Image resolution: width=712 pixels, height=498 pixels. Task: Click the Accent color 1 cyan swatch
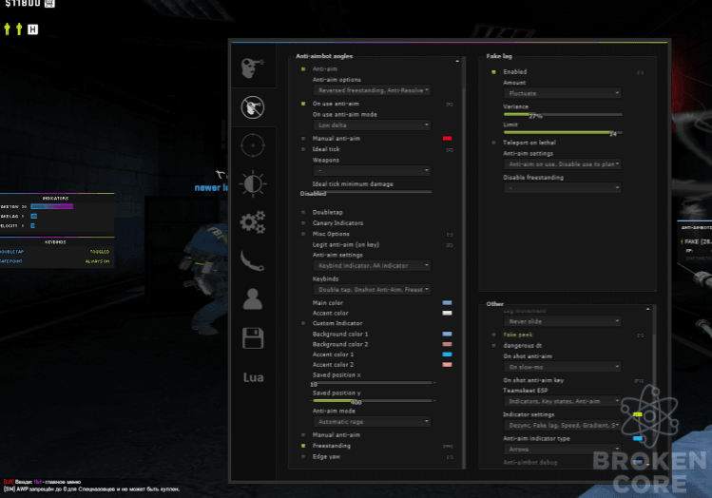tap(448, 354)
